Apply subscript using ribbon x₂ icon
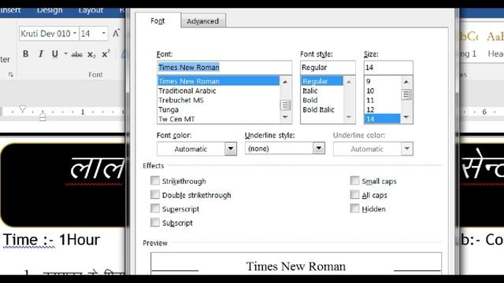The image size is (504, 283). (x=91, y=54)
